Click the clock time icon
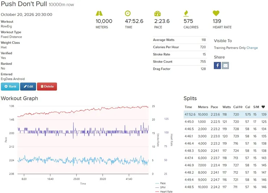 pos(128,13)
